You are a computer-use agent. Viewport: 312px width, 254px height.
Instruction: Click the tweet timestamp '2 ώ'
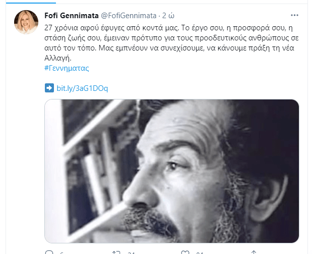[168, 16]
